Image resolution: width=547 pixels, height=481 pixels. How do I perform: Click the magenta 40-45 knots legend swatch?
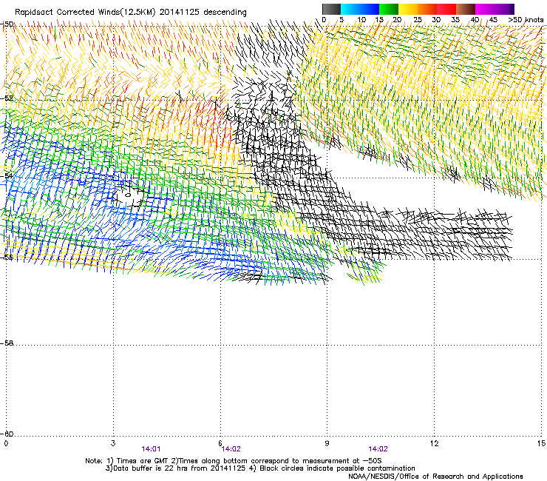coord(485,9)
